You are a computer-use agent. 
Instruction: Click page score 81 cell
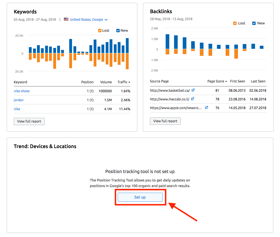217,90
